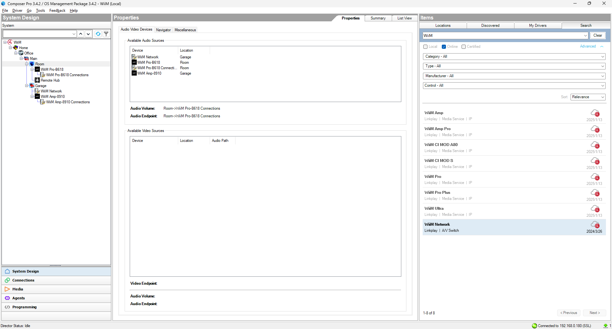Image resolution: width=612 pixels, height=329 pixels.
Task: Click the cloud icon for WiiM Pro Plus
Action: point(595,193)
